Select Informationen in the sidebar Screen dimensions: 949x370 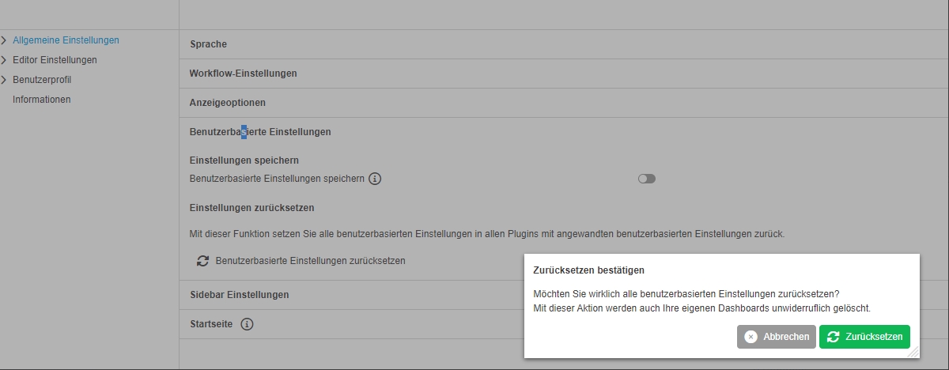(42, 100)
